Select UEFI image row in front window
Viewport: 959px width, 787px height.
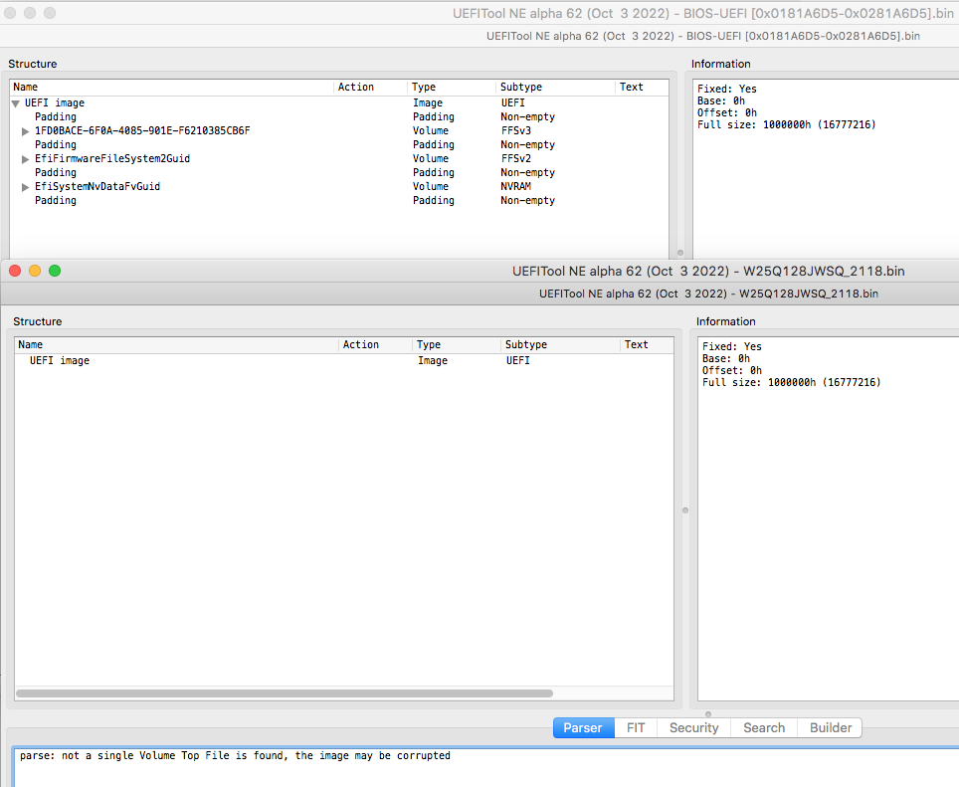[344, 361]
